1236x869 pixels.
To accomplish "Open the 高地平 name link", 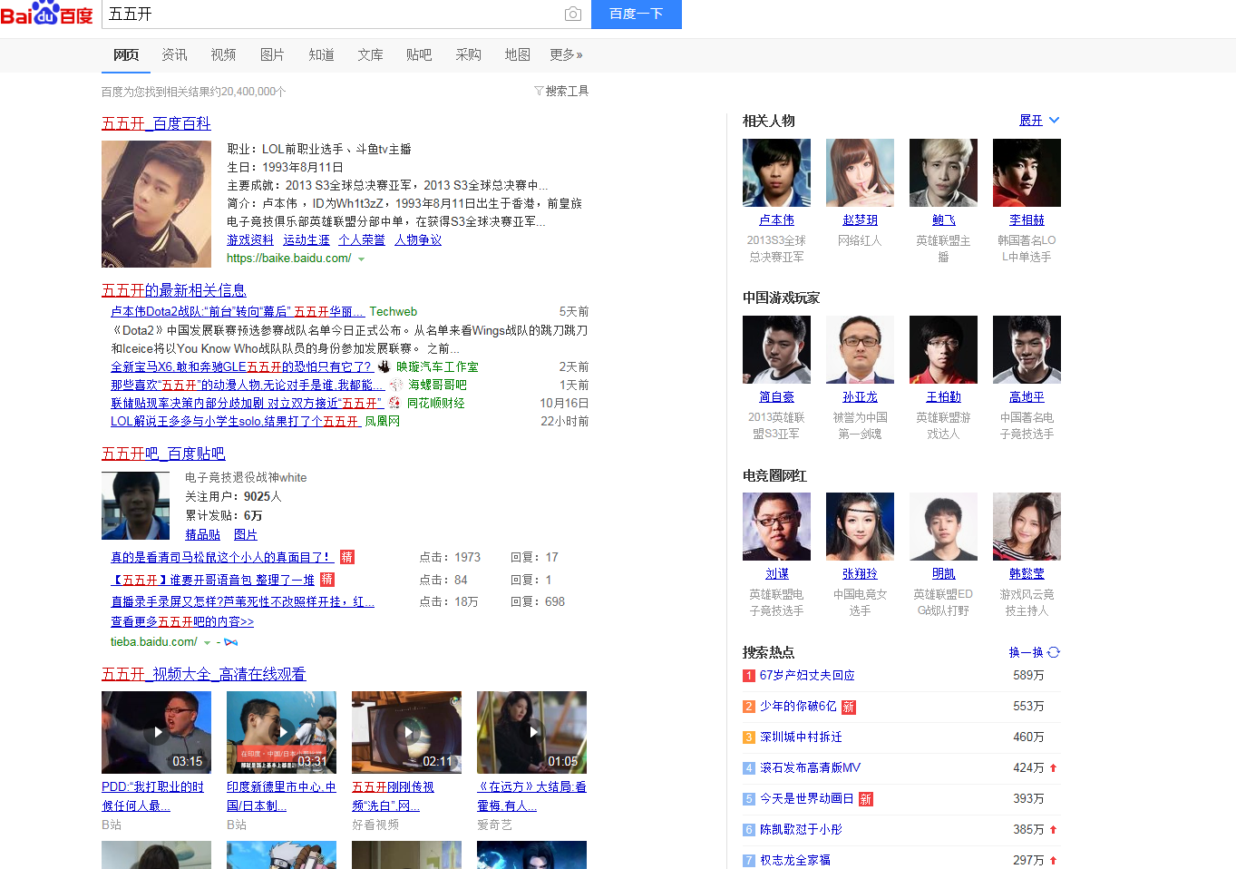I will coord(1027,396).
